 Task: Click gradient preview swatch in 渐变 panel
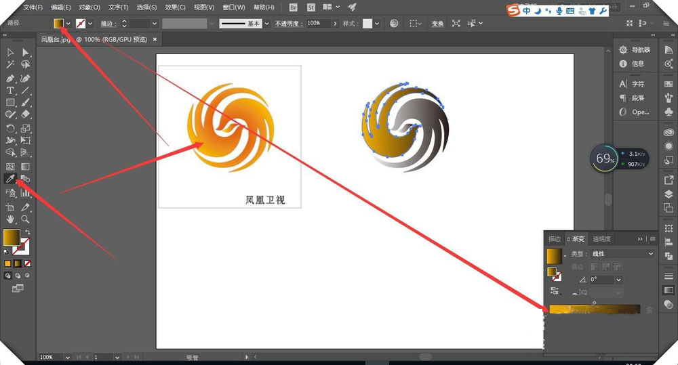coord(555,256)
